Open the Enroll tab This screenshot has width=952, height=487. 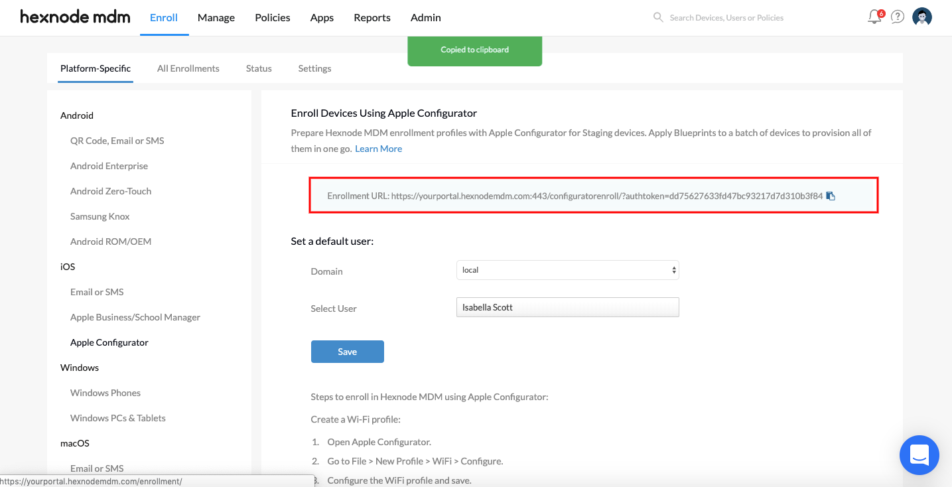tap(164, 17)
